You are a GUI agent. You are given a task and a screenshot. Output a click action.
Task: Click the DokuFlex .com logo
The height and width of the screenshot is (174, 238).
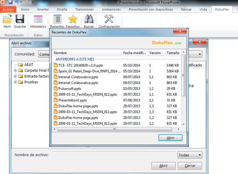point(166,43)
